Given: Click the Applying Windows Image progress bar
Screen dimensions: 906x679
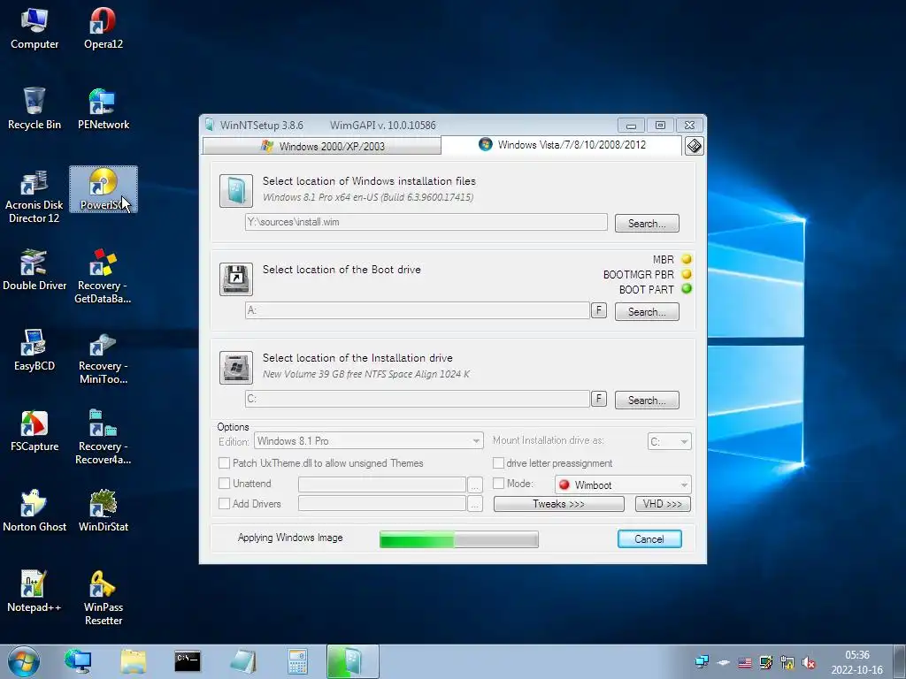Looking at the screenshot, I should point(459,540).
